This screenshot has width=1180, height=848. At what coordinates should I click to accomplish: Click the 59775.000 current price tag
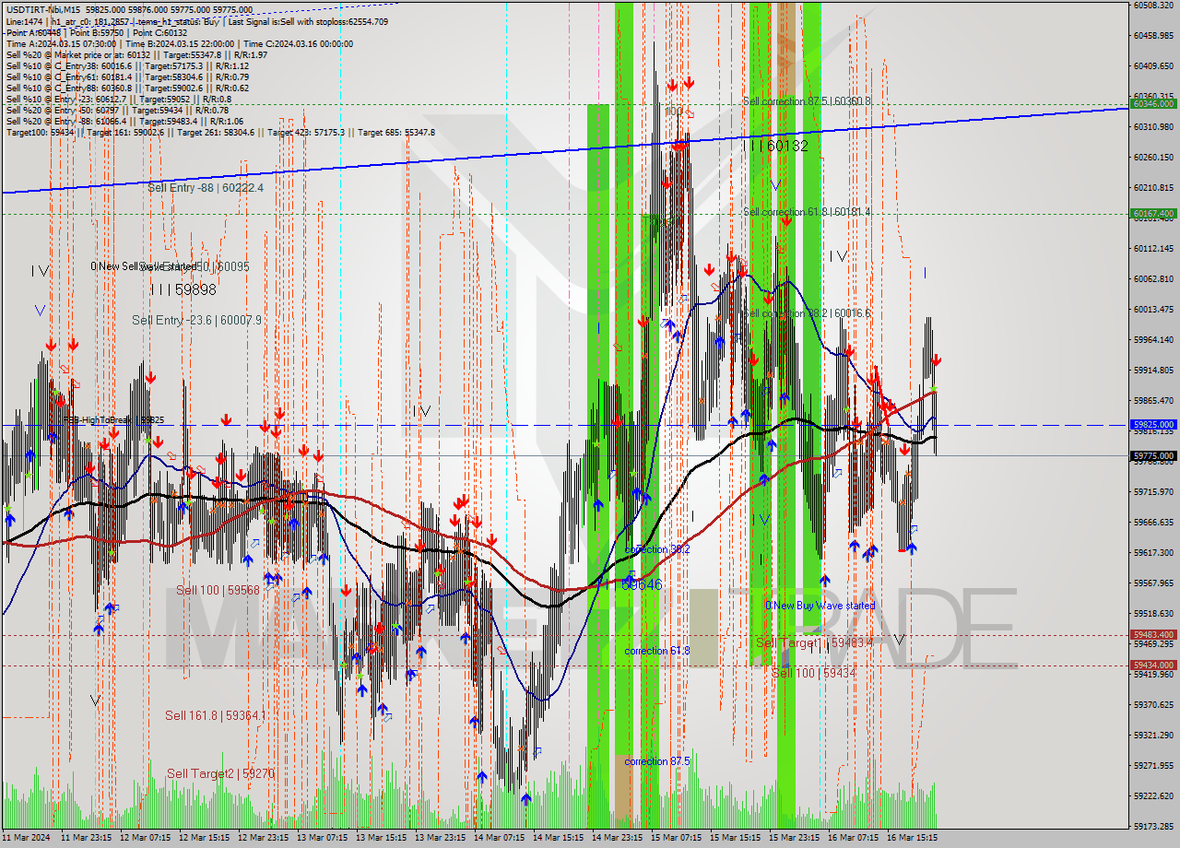pyautogui.click(x=1153, y=456)
